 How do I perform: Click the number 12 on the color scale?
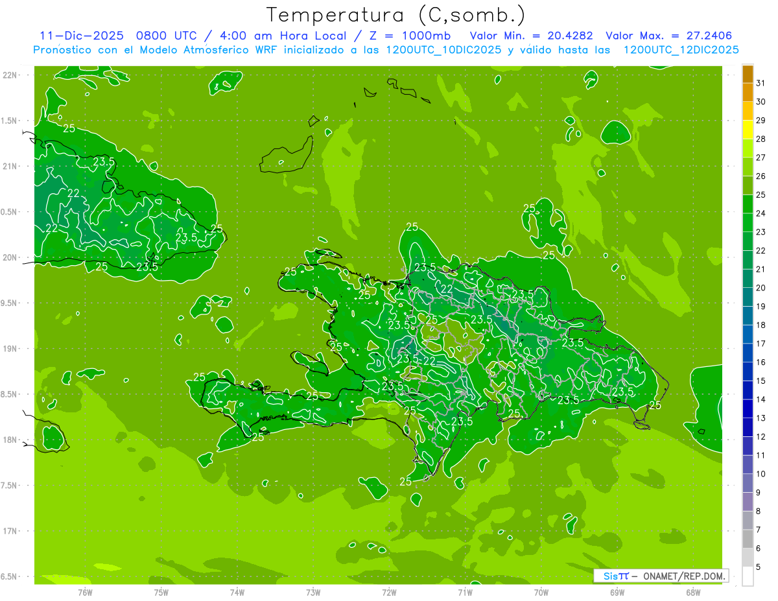761,437
